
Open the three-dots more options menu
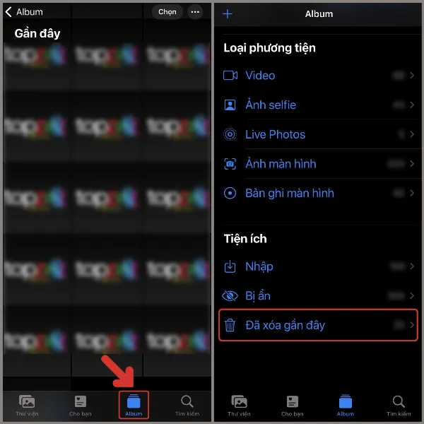tap(195, 12)
